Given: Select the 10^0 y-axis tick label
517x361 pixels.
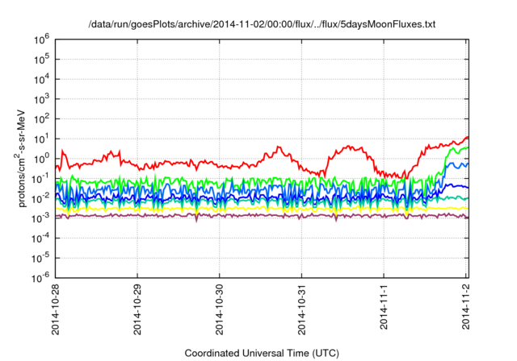Looking at the screenshot, I should click(40, 158).
